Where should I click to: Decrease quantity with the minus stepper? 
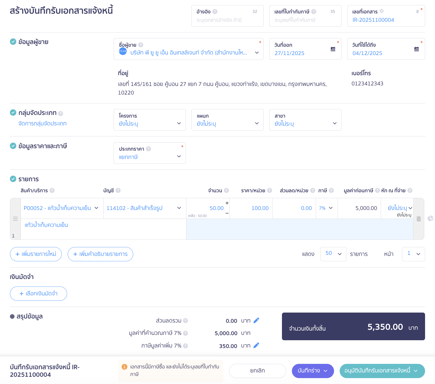point(227,213)
